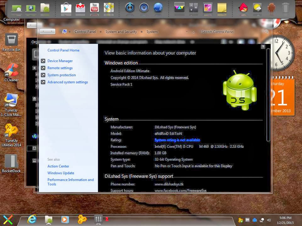Open the Gallery picture icon in dock

(208, 8)
